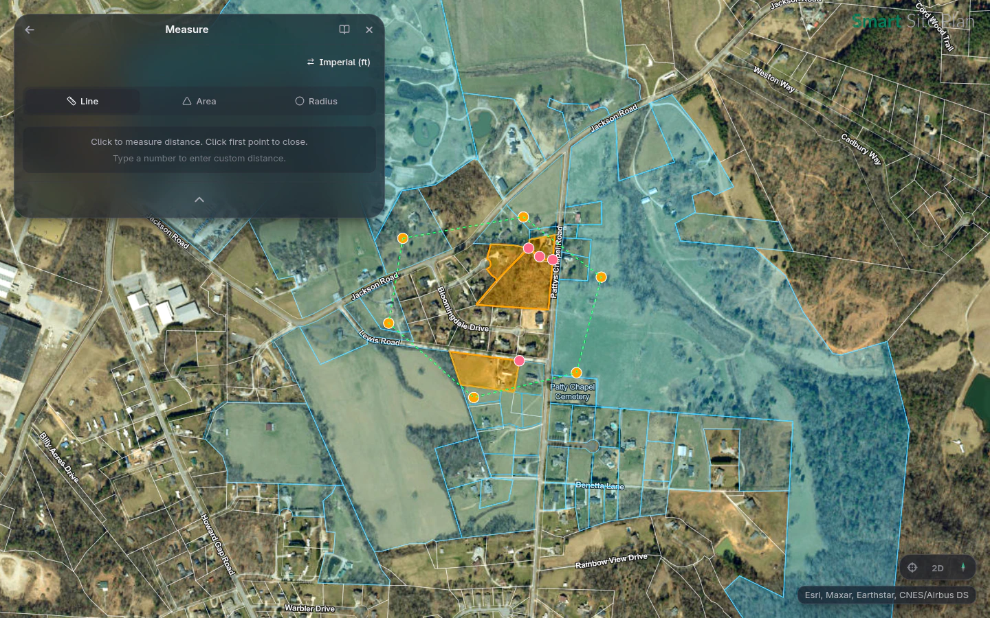The image size is (990, 618).
Task: Click the Billy Acres Drive label
Action: click(59, 457)
